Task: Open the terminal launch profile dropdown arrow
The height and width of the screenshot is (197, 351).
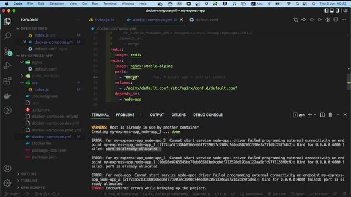Action: point(315,115)
